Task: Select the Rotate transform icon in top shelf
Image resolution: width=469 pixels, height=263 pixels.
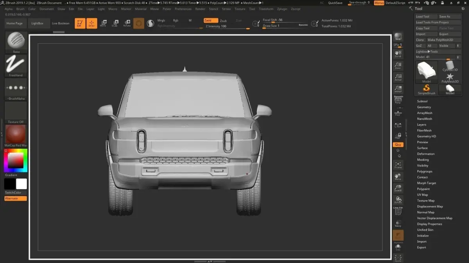Action: (127, 23)
